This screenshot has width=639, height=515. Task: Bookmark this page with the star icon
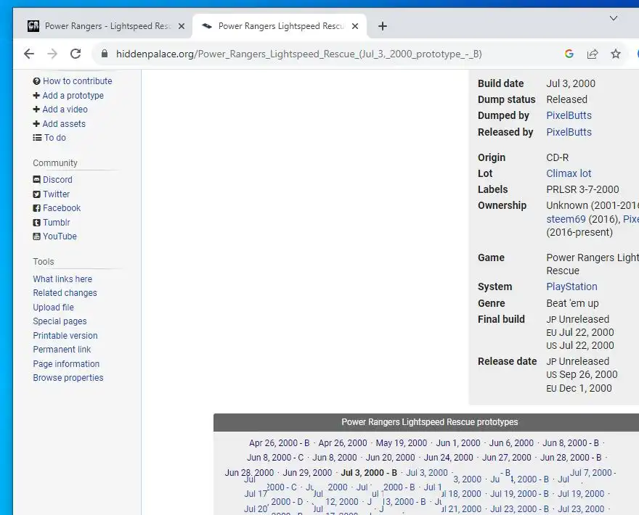(x=616, y=54)
